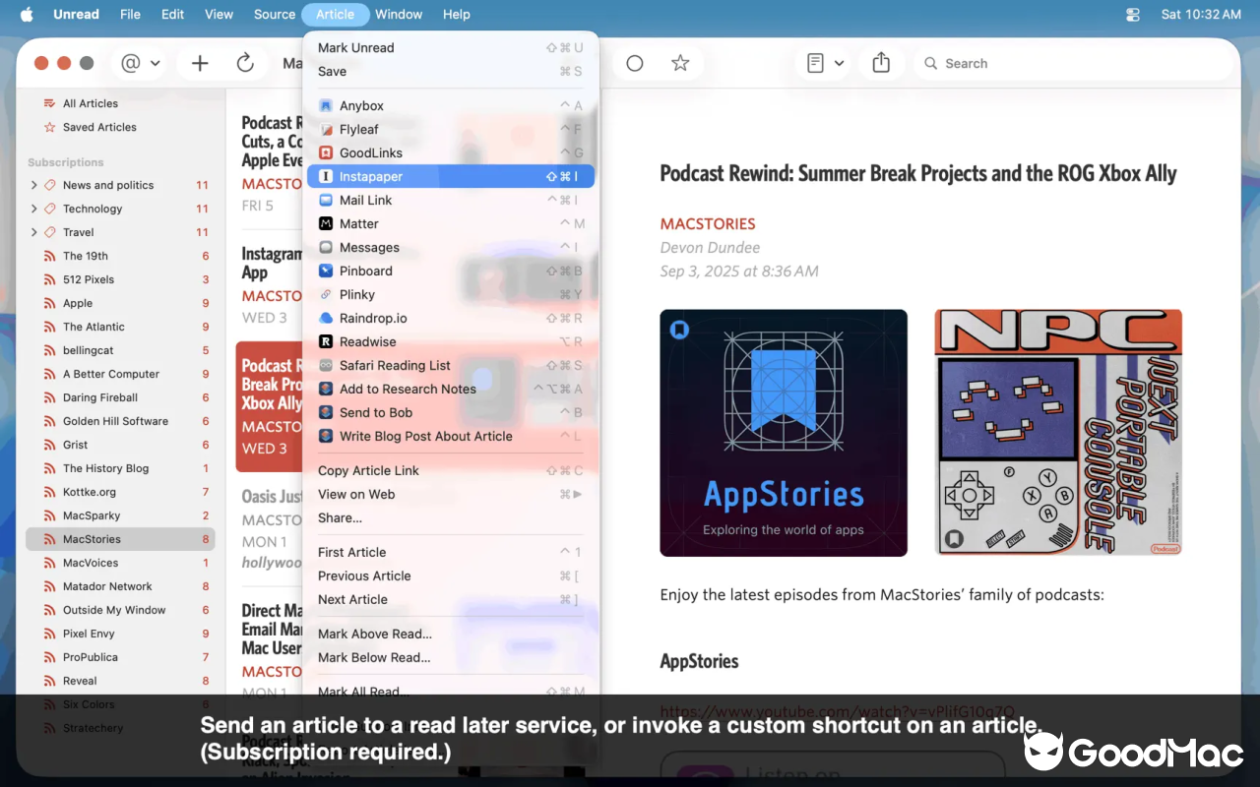Screen dimensions: 1260x787
Task: Click the Saved Articles star icon
Action: [50, 127]
